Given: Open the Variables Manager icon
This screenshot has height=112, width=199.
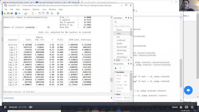Looking at the screenshot, I should coord(48,13).
